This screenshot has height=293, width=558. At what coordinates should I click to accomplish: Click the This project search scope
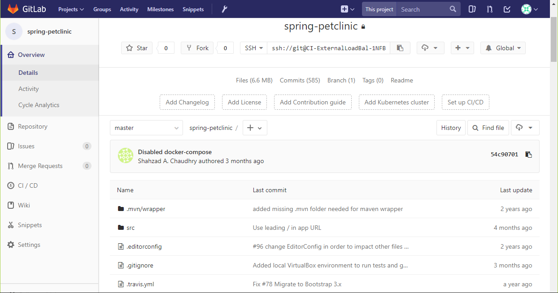pos(379,9)
